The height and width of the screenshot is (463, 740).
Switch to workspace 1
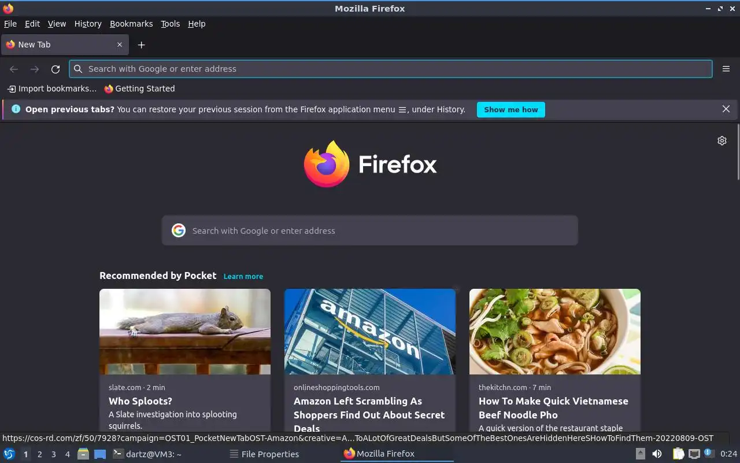point(25,454)
